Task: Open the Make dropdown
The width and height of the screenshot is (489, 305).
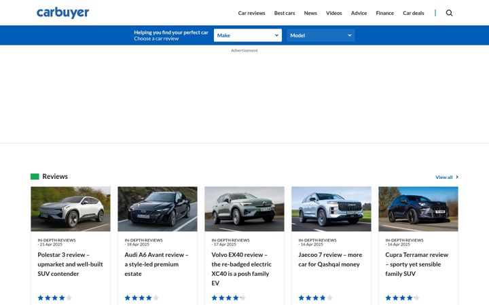Action: (248, 35)
